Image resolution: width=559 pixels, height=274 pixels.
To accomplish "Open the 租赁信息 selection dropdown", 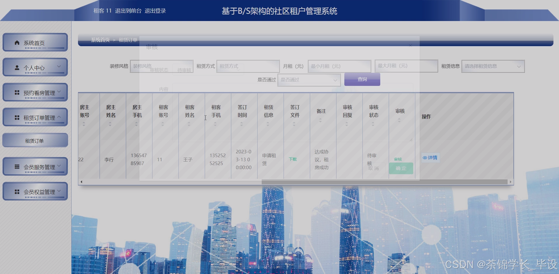I will [493, 66].
